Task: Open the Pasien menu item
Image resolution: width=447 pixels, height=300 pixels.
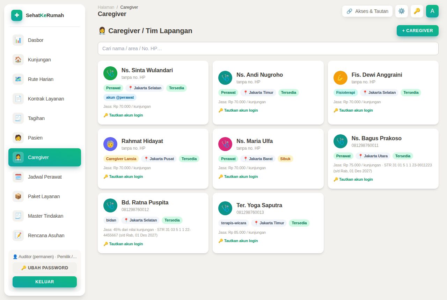Action: pos(45,138)
